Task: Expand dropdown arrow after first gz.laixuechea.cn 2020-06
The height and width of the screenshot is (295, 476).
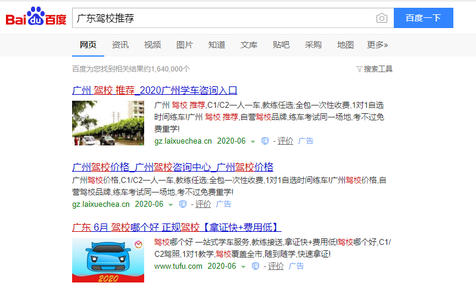Action: pyautogui.click(x=253, y=142)
